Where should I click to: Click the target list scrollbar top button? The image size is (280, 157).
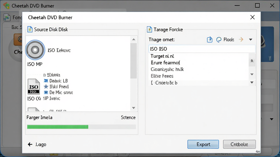click(252, 61)
